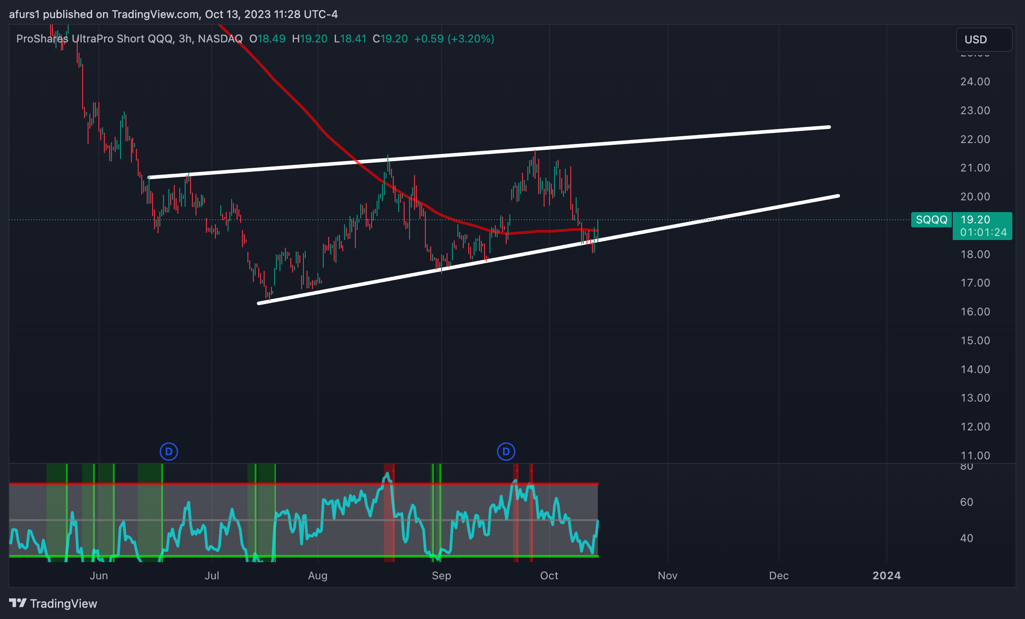Click the 2024 label on time axis
The height and width of the screenshot is (619, 1025).
[x=887, y=576]
